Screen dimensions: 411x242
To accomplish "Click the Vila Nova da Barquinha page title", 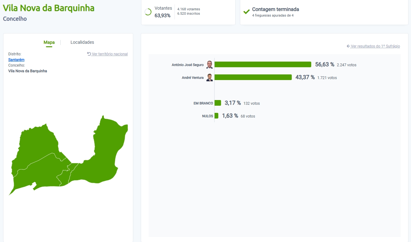I will tap(48, 8).
